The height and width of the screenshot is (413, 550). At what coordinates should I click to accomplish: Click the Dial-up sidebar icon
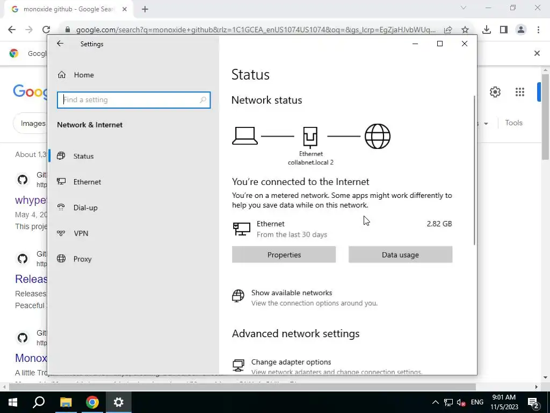[61, 207]
